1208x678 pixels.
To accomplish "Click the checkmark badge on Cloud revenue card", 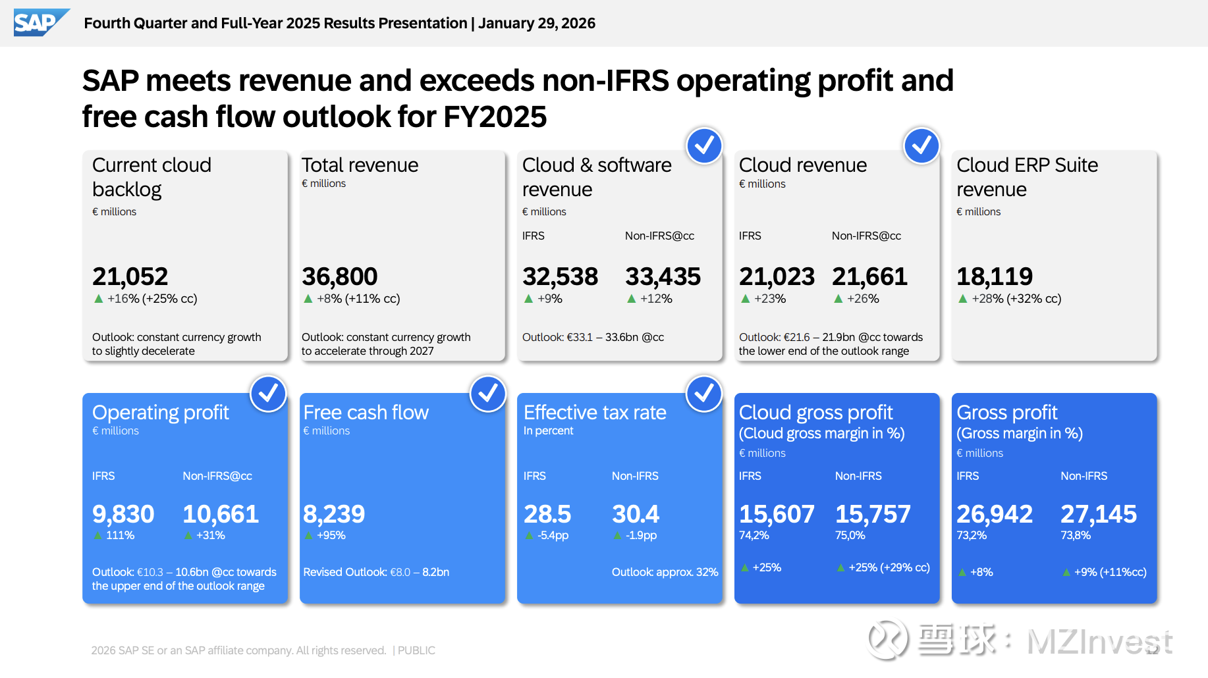I will (x=921, y=145).
